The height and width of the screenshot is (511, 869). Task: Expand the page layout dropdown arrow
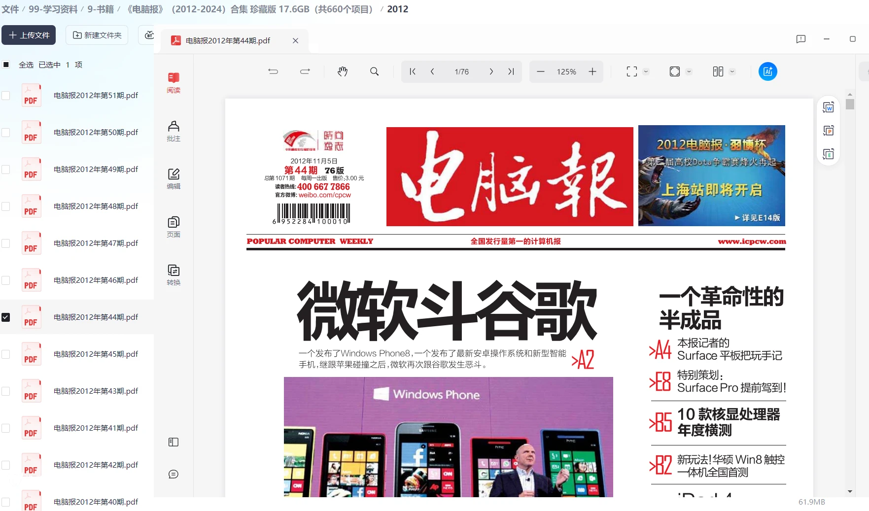tap(732, 71)
